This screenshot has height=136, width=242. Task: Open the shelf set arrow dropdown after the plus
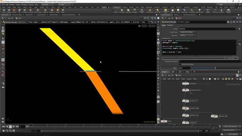[111, 7]
